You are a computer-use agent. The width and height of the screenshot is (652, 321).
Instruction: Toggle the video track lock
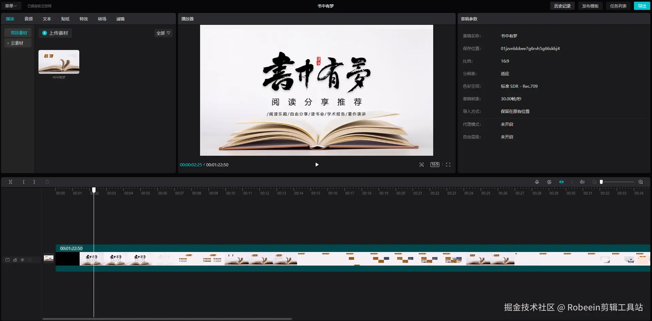[15, 260]
